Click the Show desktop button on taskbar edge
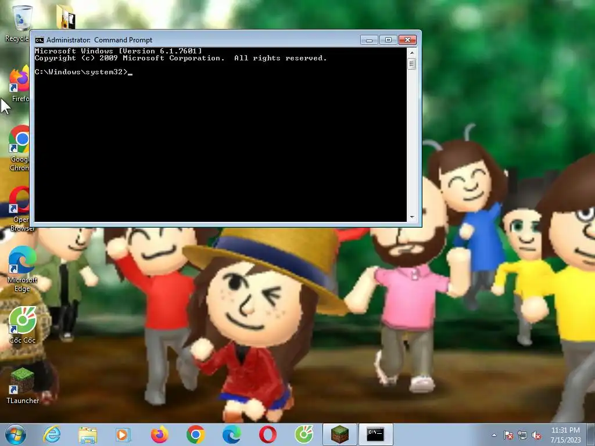 click(591, 435)
